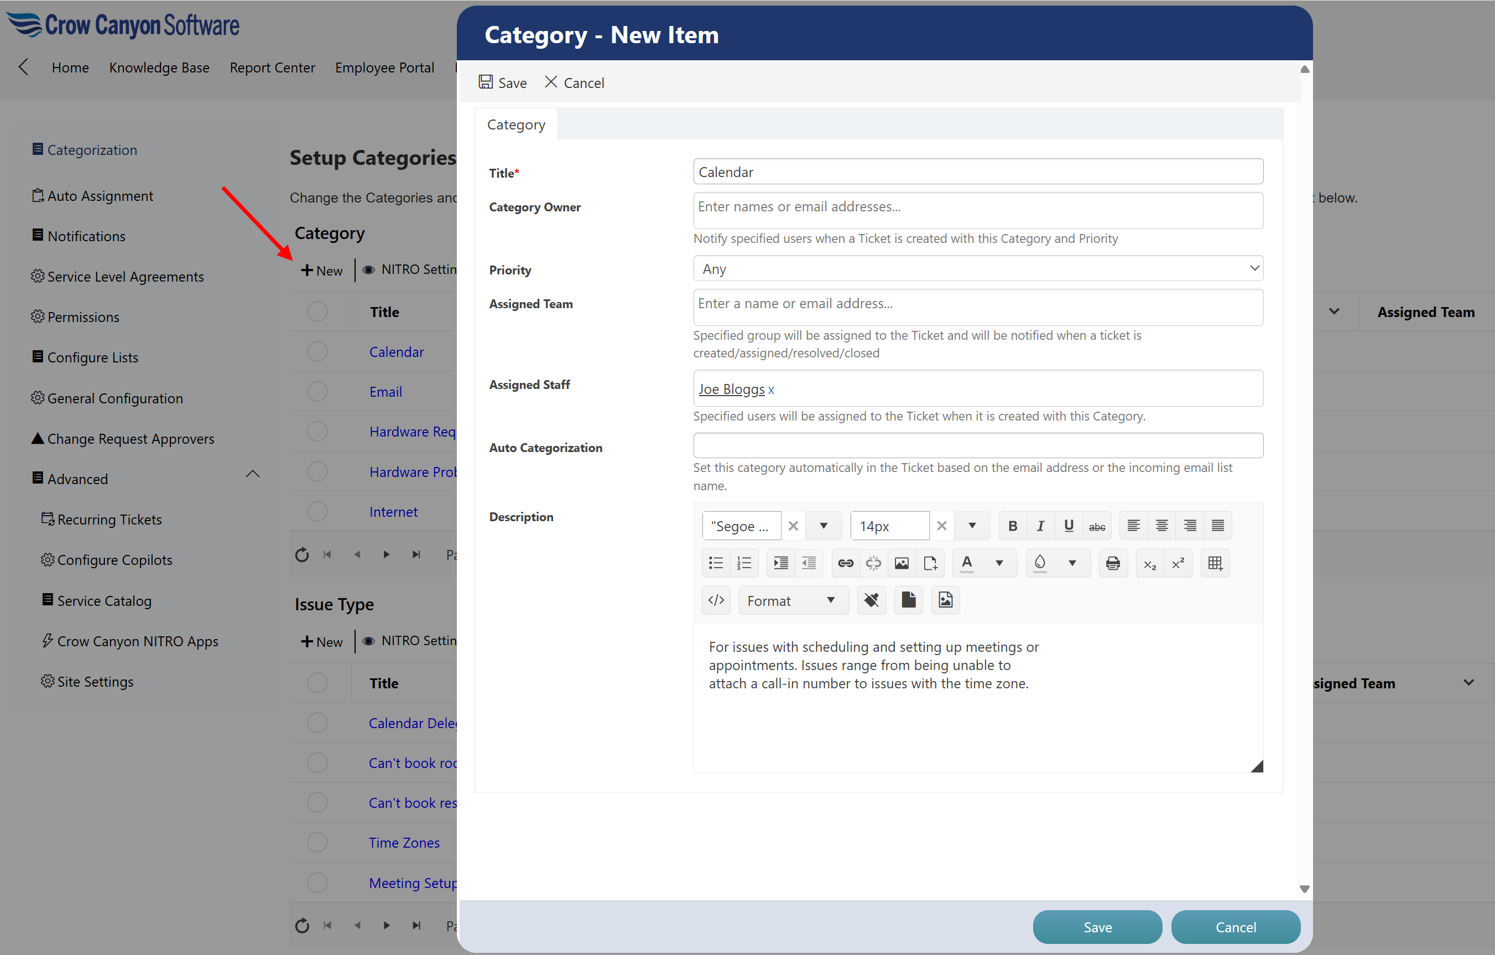Open the Knowledge Base menu item
Image resolution: width=1495 pixels, height=955 pixels.
[159, 68]
